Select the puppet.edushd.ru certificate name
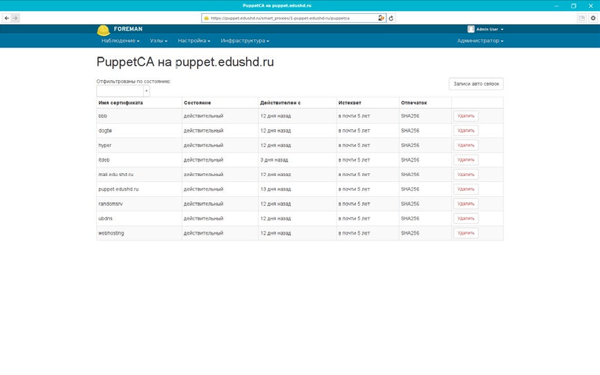This screenshot has height=375, width=600. click(x=119, y=189)
